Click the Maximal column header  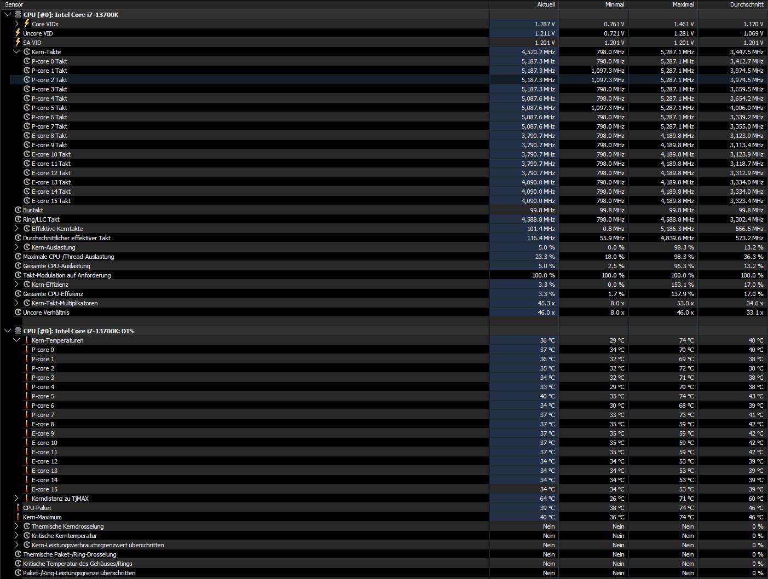pyautogui.click(x=663, y=4)
